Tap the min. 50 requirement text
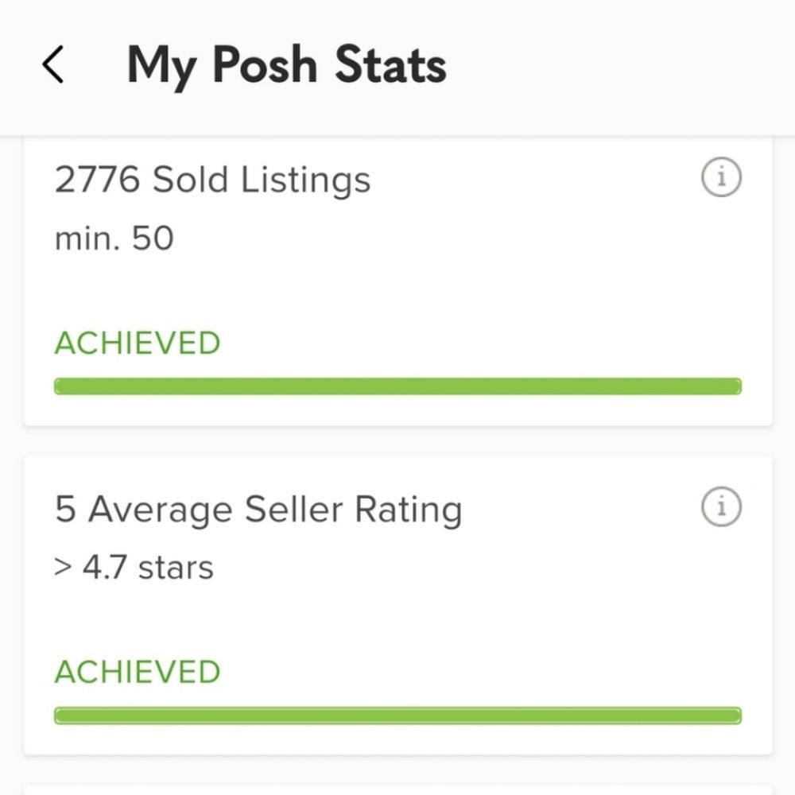The image size is (795, 795). [114, 238]
